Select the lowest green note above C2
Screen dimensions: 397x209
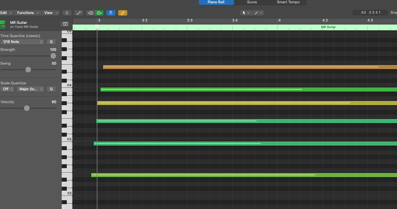coord(244,175)
